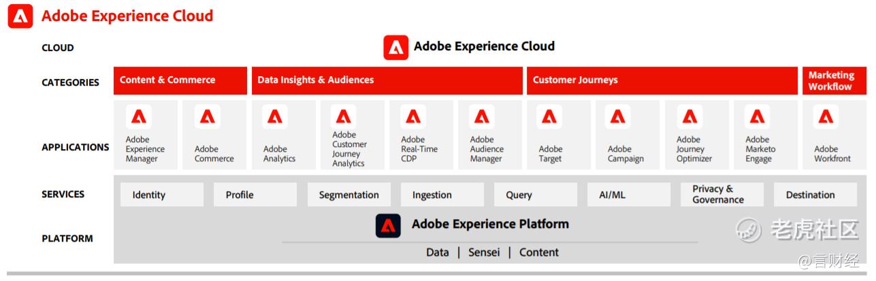
Task: Switch to Data Insights & Audiences category
Action: pyautogui.click(x=387, y=80)
